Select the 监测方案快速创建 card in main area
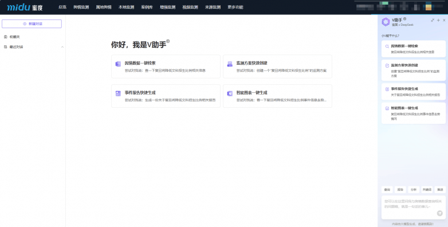Viewport: 448px width, 227px height. pos(277,66)
